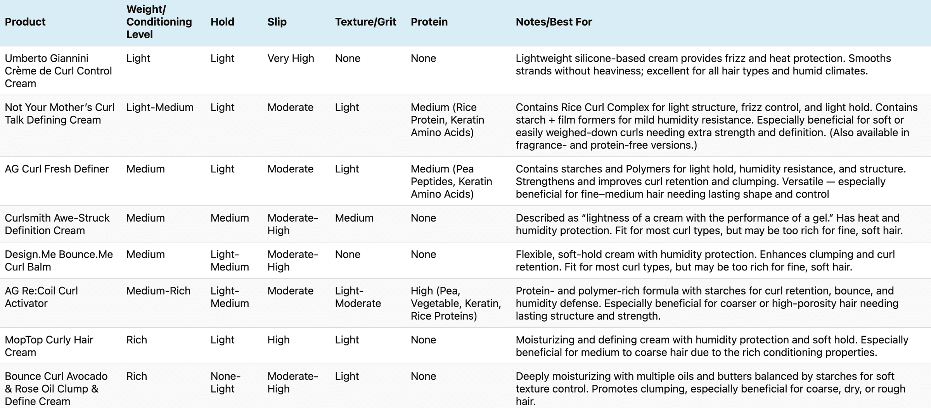Select the Hold column header
931x408 pixels.
pos(222,22)
